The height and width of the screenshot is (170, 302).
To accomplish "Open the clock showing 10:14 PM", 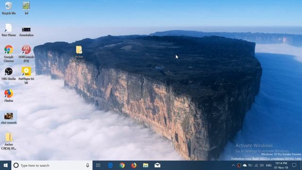I will [281, 165].
